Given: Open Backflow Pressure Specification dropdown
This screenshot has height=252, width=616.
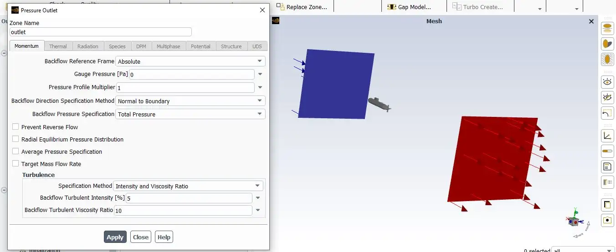Looking at the screenshot, I should (190, 114).
